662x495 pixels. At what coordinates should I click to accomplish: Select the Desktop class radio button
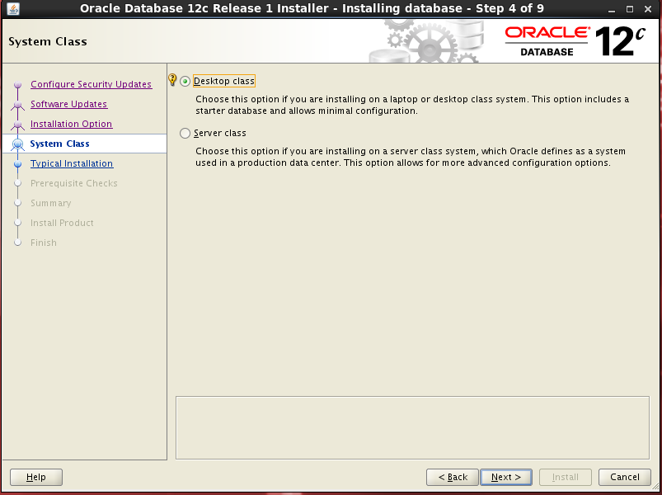(185, 81)
